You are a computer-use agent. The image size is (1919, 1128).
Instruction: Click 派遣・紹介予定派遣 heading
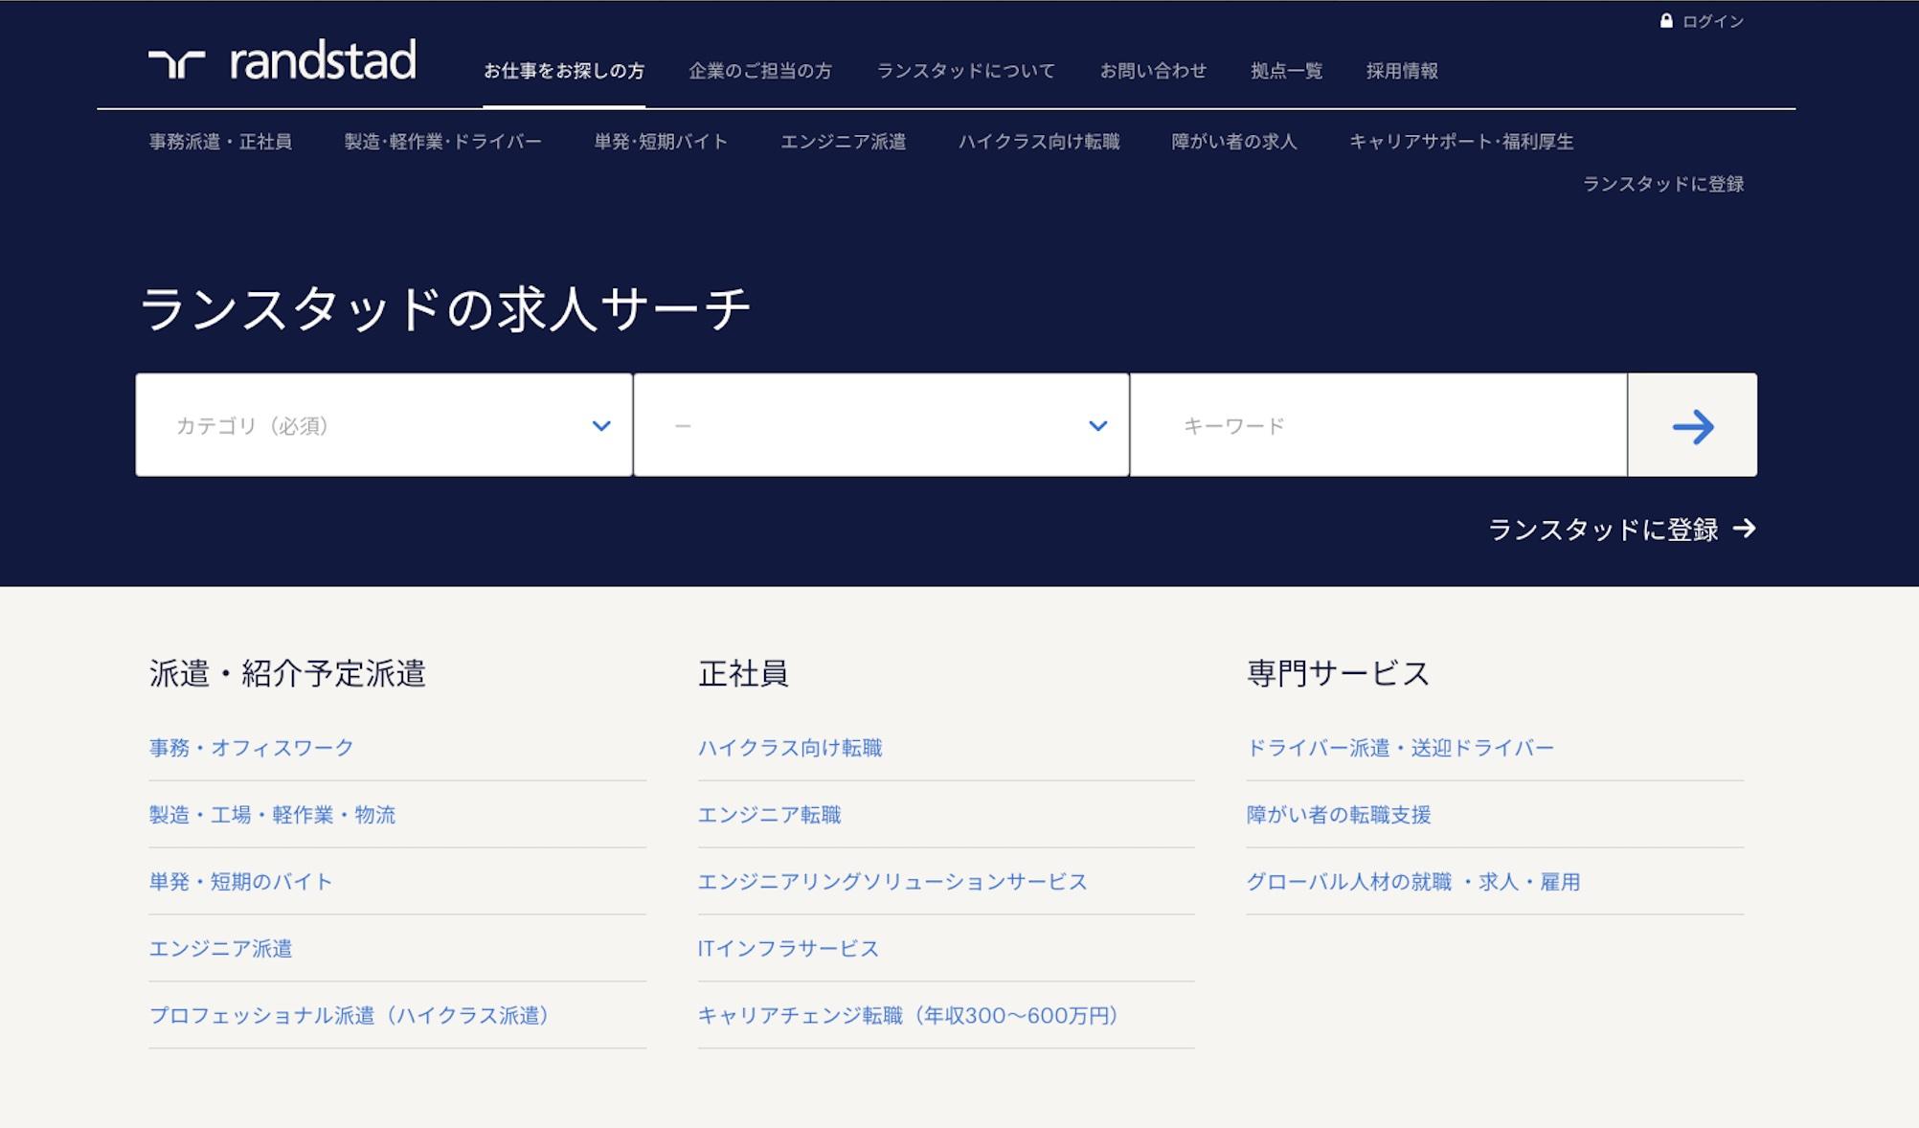287,673
